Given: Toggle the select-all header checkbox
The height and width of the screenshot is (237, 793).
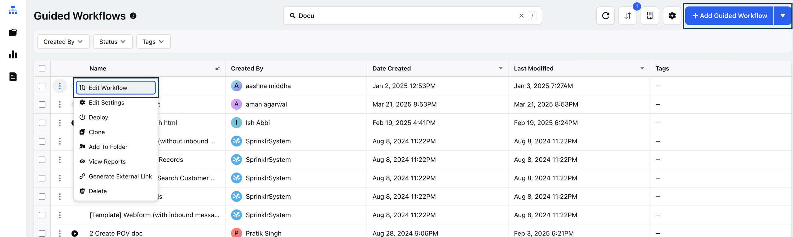Looking at the screenshot, I should [42, 68].
